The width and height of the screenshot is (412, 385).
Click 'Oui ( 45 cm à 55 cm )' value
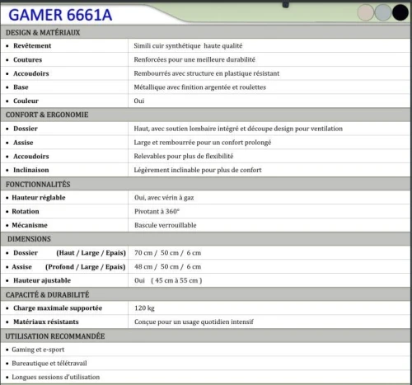[168, 280]
